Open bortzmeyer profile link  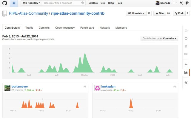point(20,87)
